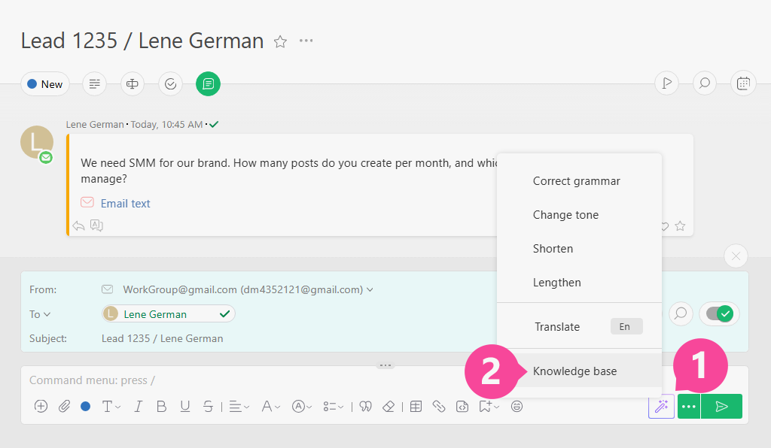
Task: Open the green three-dots send options
Action: [688, 407]
